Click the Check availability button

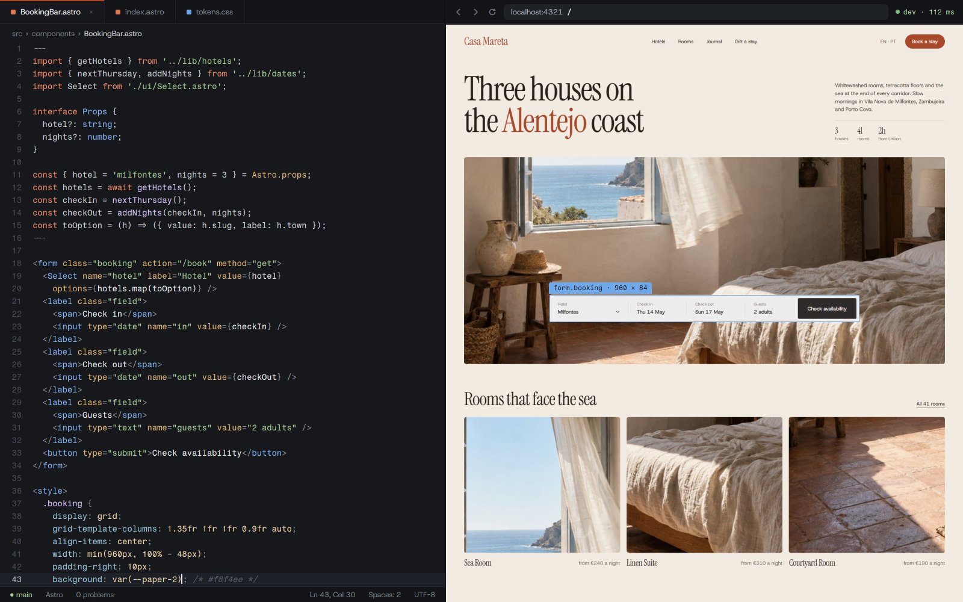tap(827, 309)
